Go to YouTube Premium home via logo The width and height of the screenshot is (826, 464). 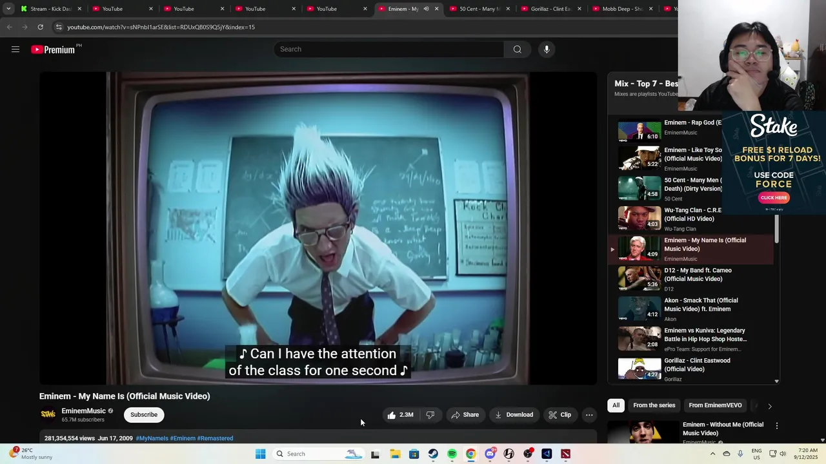tap(53, 50)
